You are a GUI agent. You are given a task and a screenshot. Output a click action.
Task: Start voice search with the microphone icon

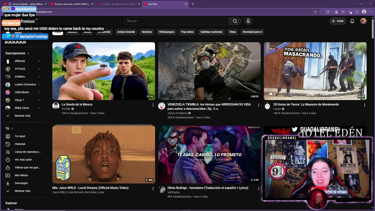pos(248,21)
